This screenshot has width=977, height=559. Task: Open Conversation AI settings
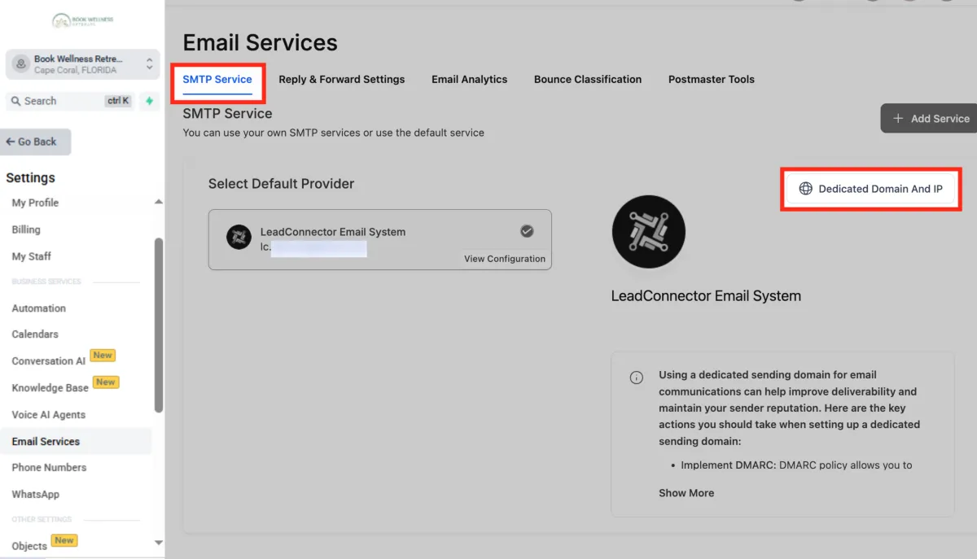click(x=48, y=361)
